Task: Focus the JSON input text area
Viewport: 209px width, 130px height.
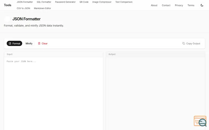Action: 54,94
